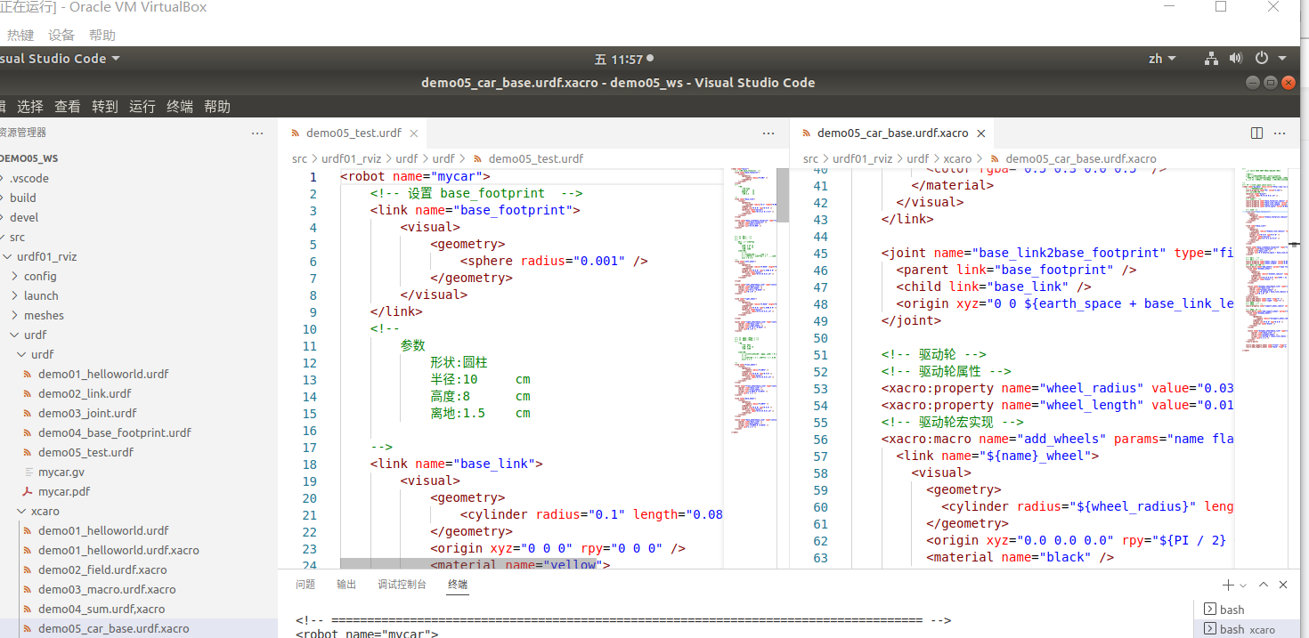Close the demo05_car_base.urdf.xacro tab
The height and width of the screenshot is (638, 1309).
point(980,133)
